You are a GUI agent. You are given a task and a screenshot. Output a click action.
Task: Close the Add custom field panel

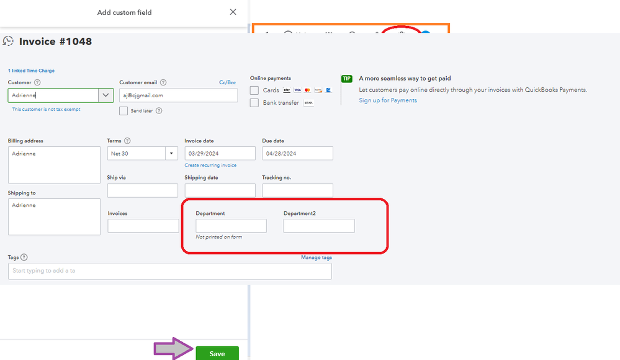(233, 12)
